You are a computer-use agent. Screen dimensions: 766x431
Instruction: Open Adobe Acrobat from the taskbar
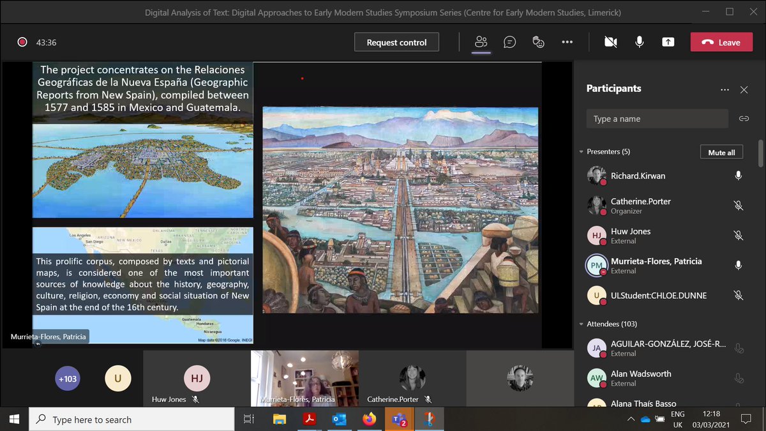(x=310, y=420)
